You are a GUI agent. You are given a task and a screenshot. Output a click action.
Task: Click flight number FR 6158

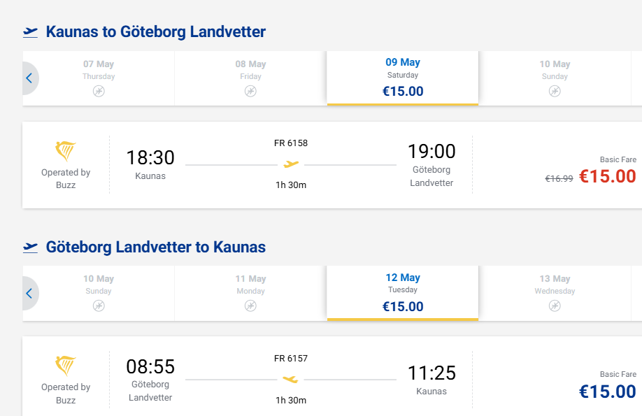[291, 143]
